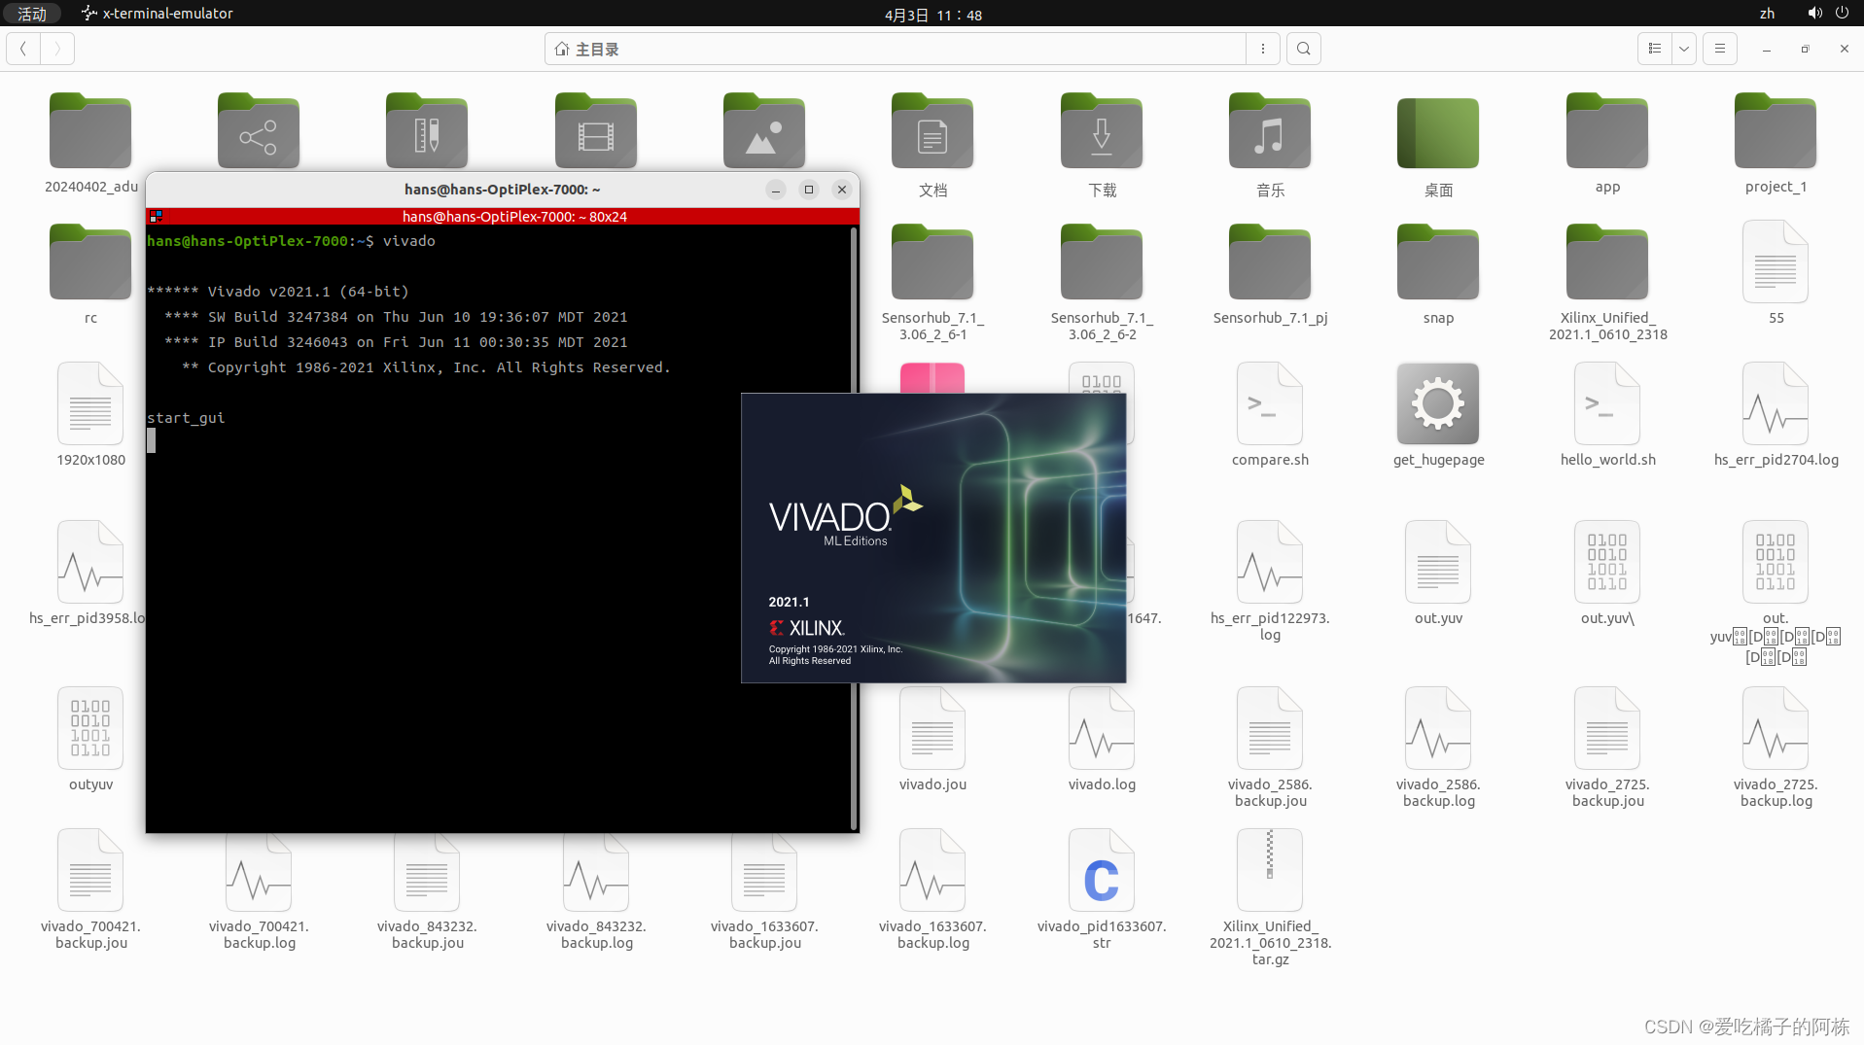Select the vivado.jou file

click(932, 728)
